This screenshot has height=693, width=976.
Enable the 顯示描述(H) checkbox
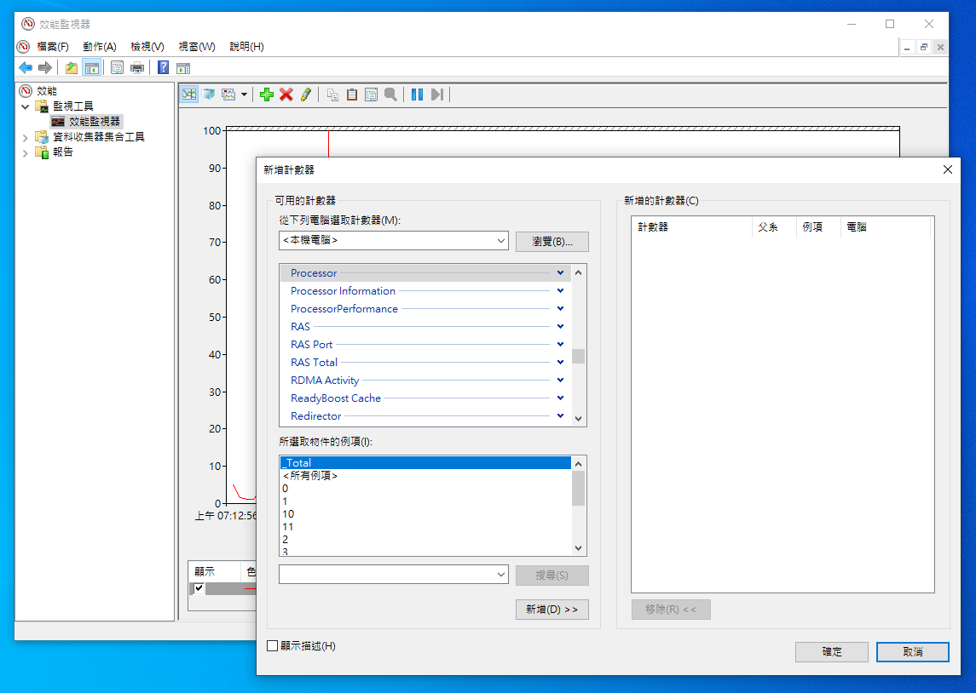[x=273, y=646]
